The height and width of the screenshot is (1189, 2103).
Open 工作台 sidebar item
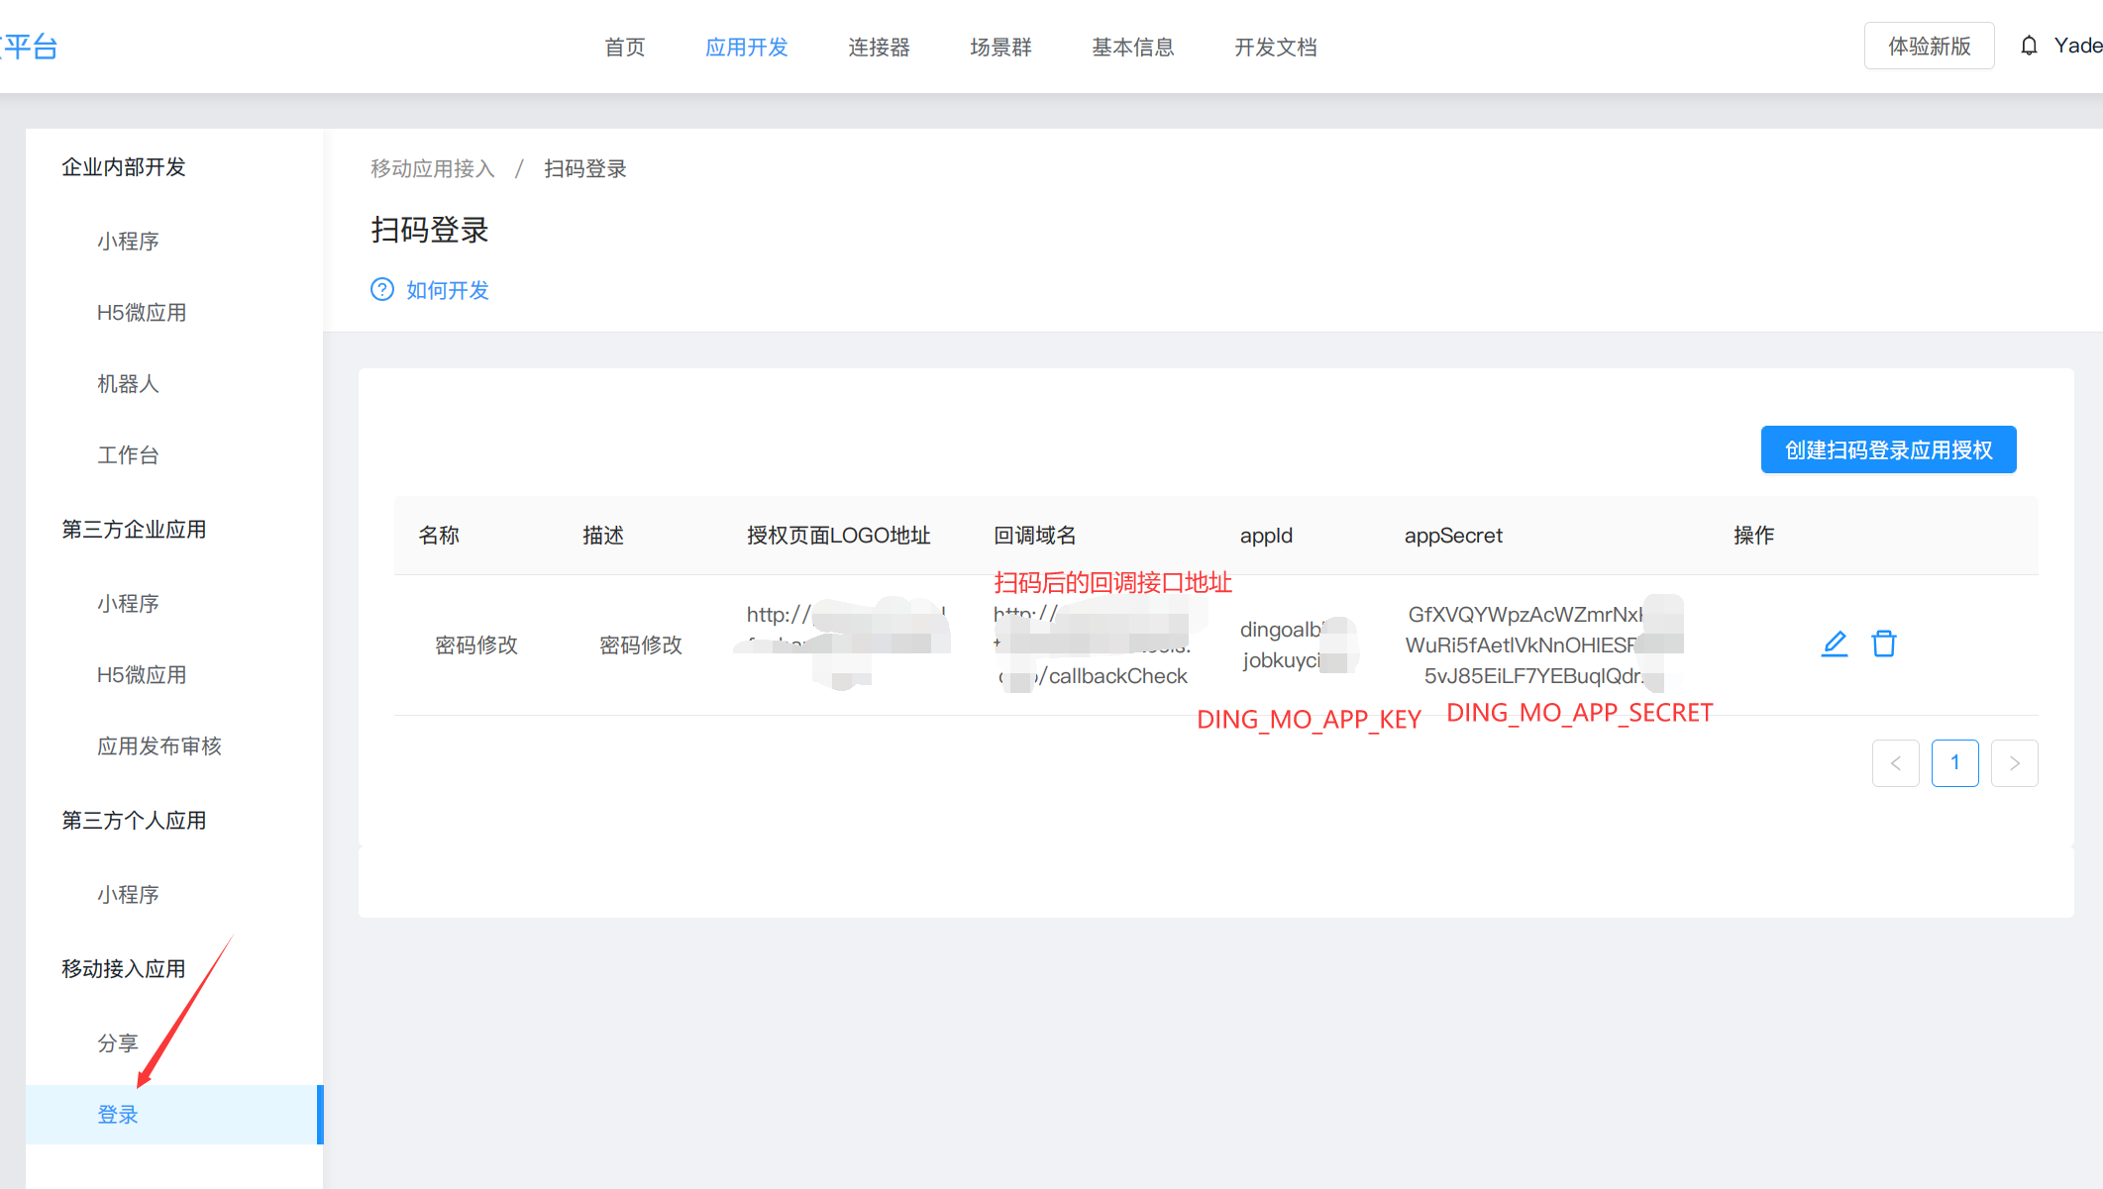pyautogui.click(x=128, y=455)
